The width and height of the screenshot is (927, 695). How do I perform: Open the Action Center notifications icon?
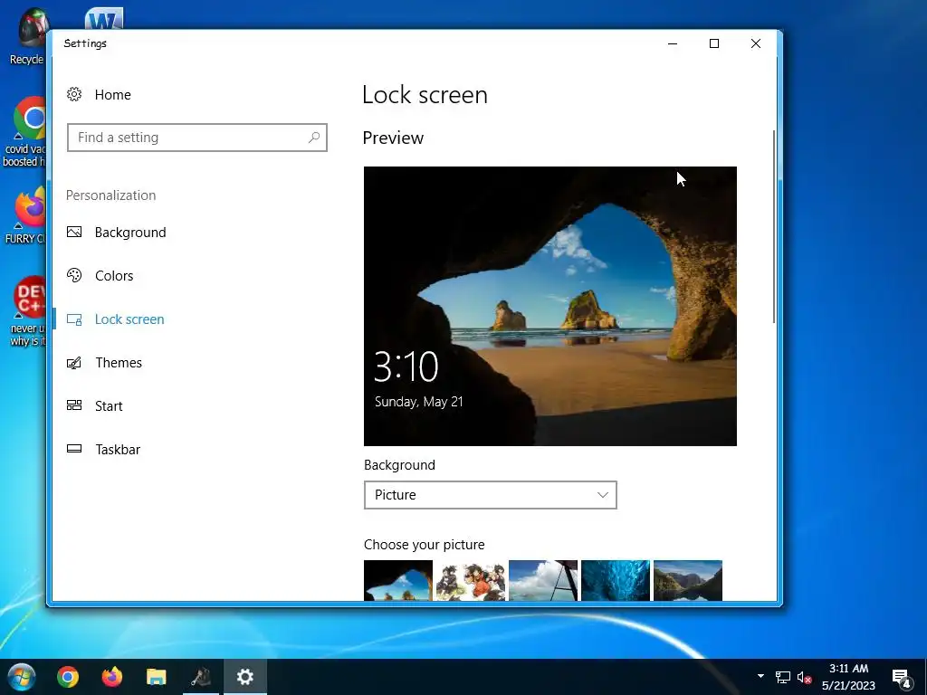coord(901,678)
